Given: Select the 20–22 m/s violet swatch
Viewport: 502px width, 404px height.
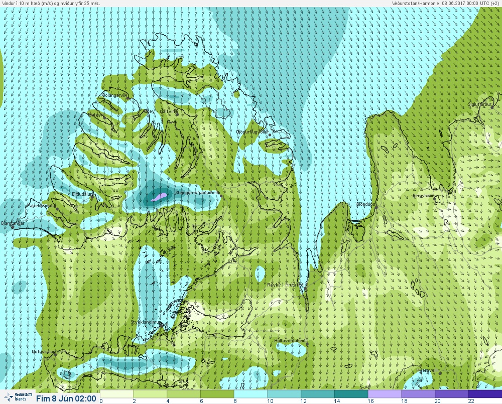Looking at the screenshot, I should [452, 394].
